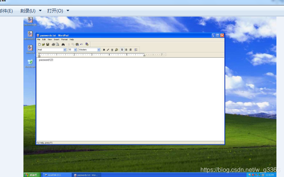Select the salesorders desktop file icon
Image resolution: width=284 pixels, height=177 pixels.
[x=30, y=35]
